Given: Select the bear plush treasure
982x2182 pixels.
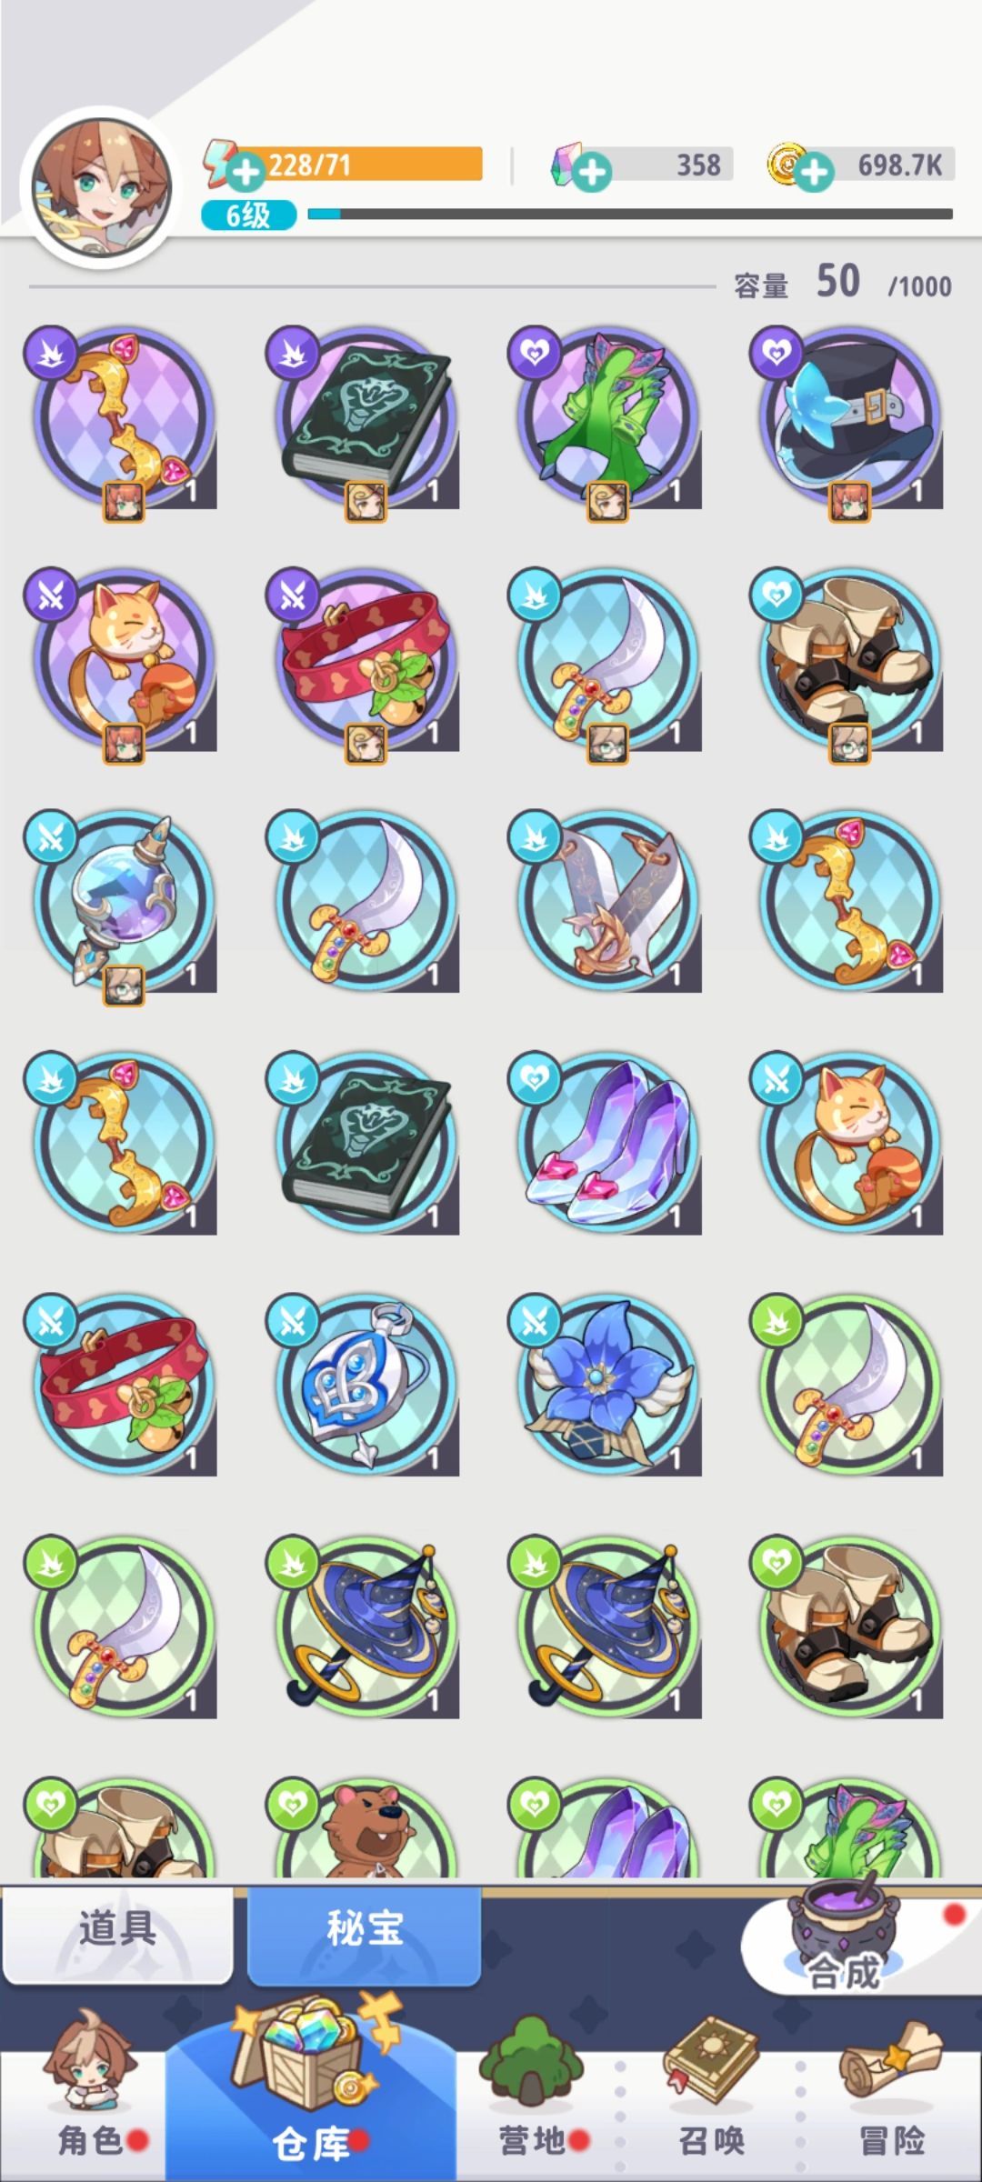Looking at the screenshot, I should pos(365,1827).
